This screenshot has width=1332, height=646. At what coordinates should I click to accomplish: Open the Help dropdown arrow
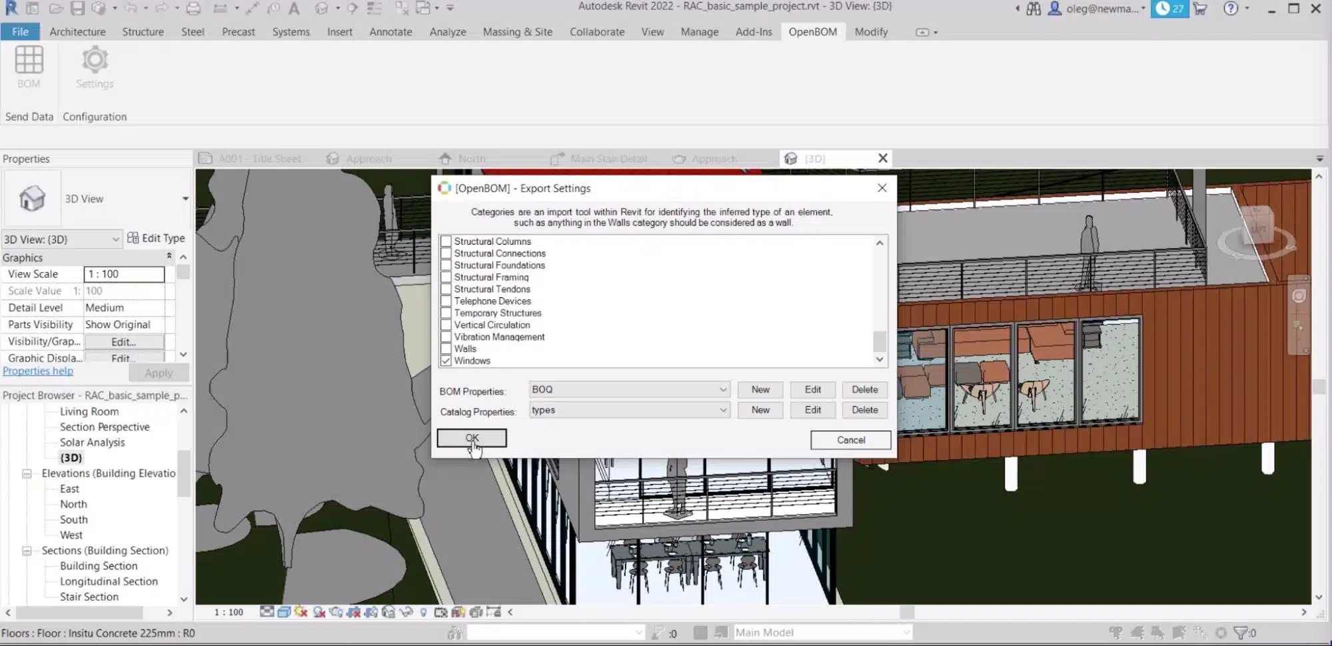1247,9
